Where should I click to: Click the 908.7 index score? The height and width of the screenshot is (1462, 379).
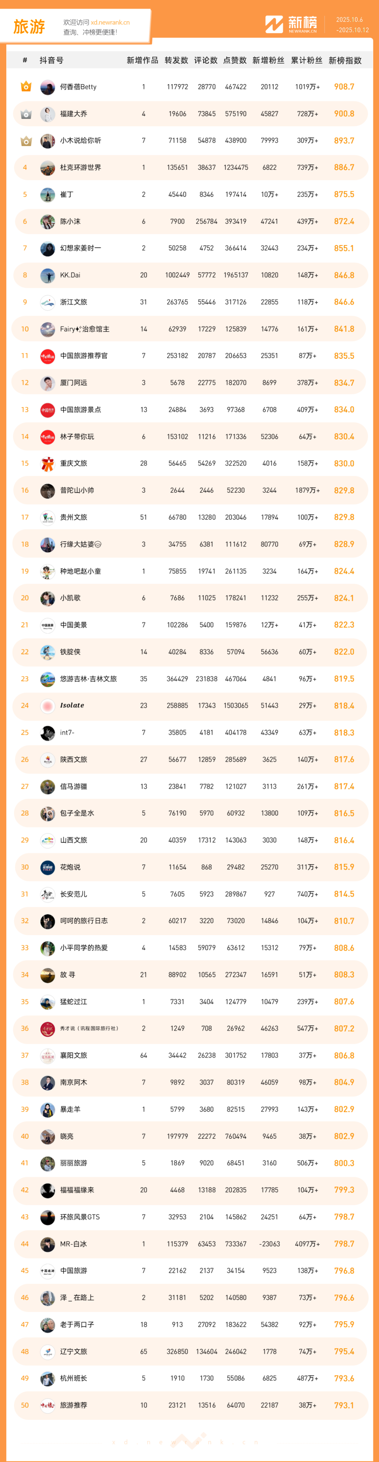click(344, 87)
